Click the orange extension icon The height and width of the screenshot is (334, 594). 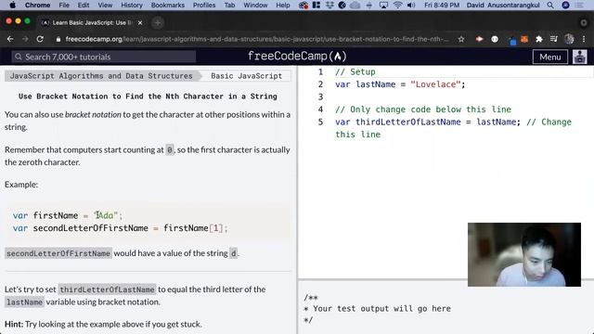tap(524, 39)
